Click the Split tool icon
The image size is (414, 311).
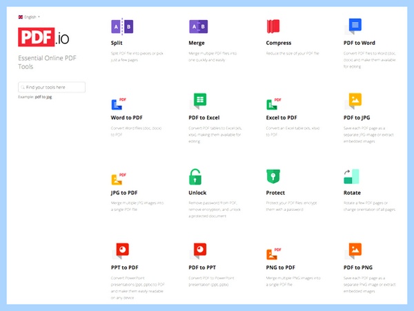122,26
